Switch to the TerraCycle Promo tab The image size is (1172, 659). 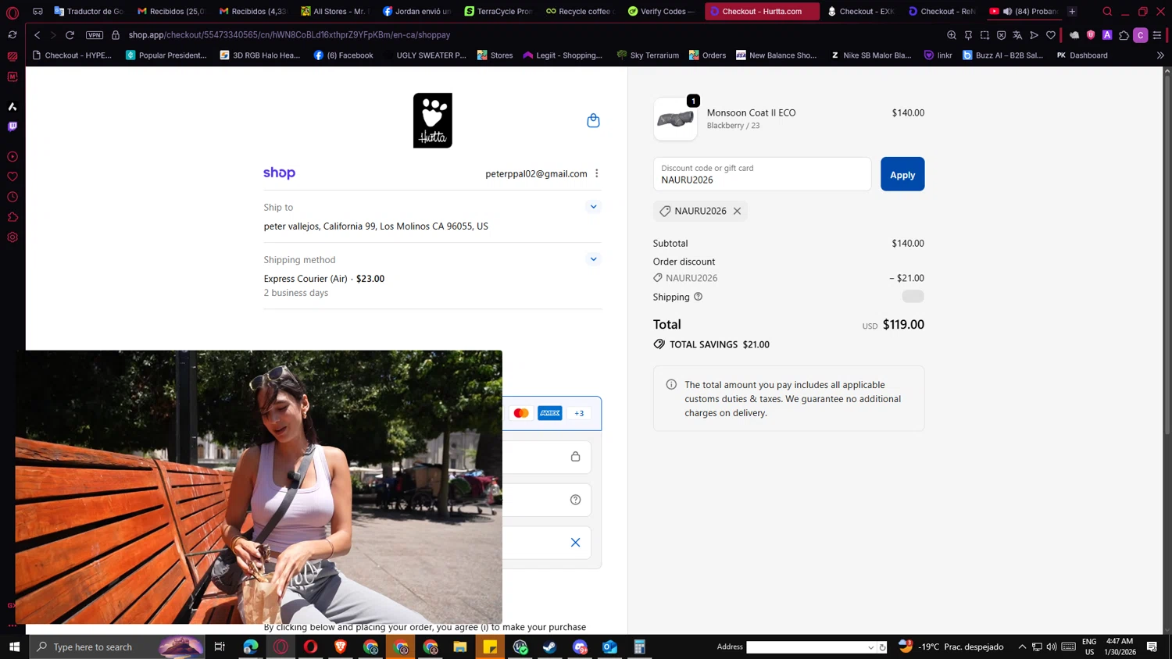pyautogui.click(x=498, y=11)
